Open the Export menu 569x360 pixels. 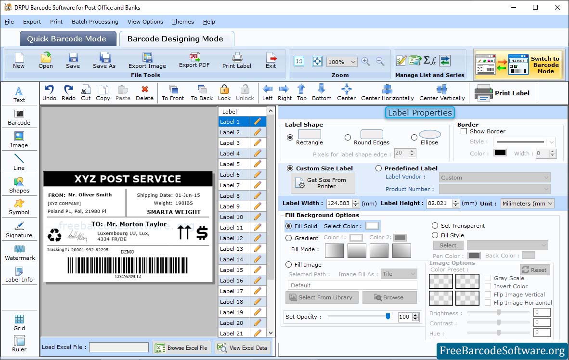tap(32, 22)
